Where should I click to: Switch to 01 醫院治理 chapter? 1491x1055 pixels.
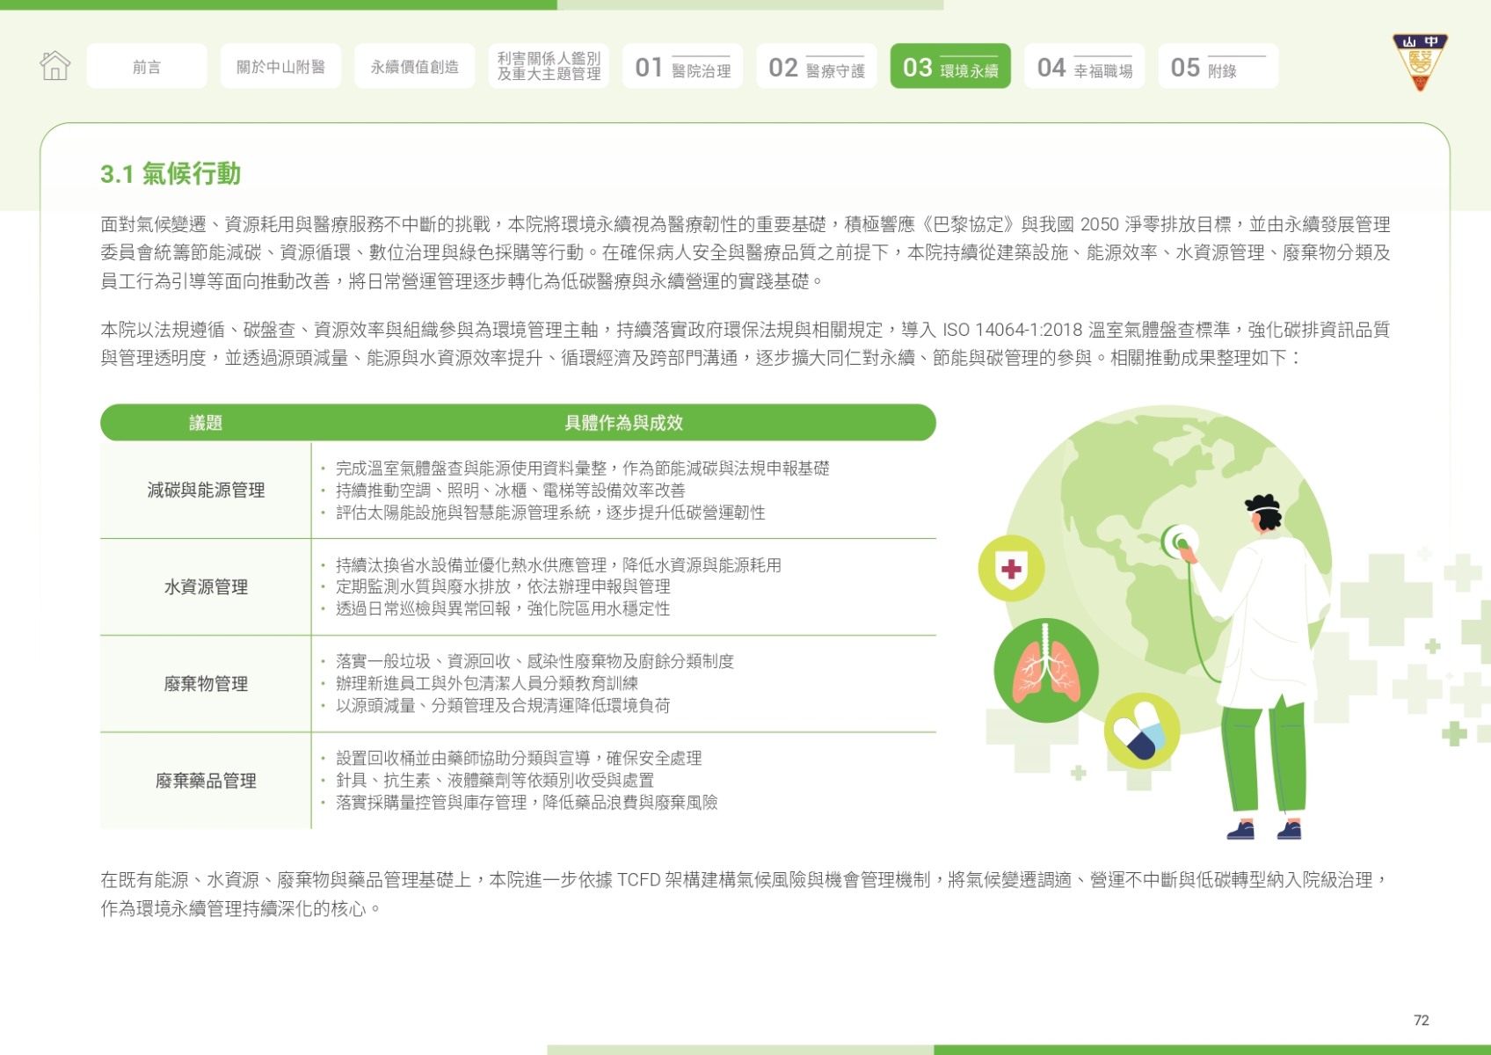682,66
